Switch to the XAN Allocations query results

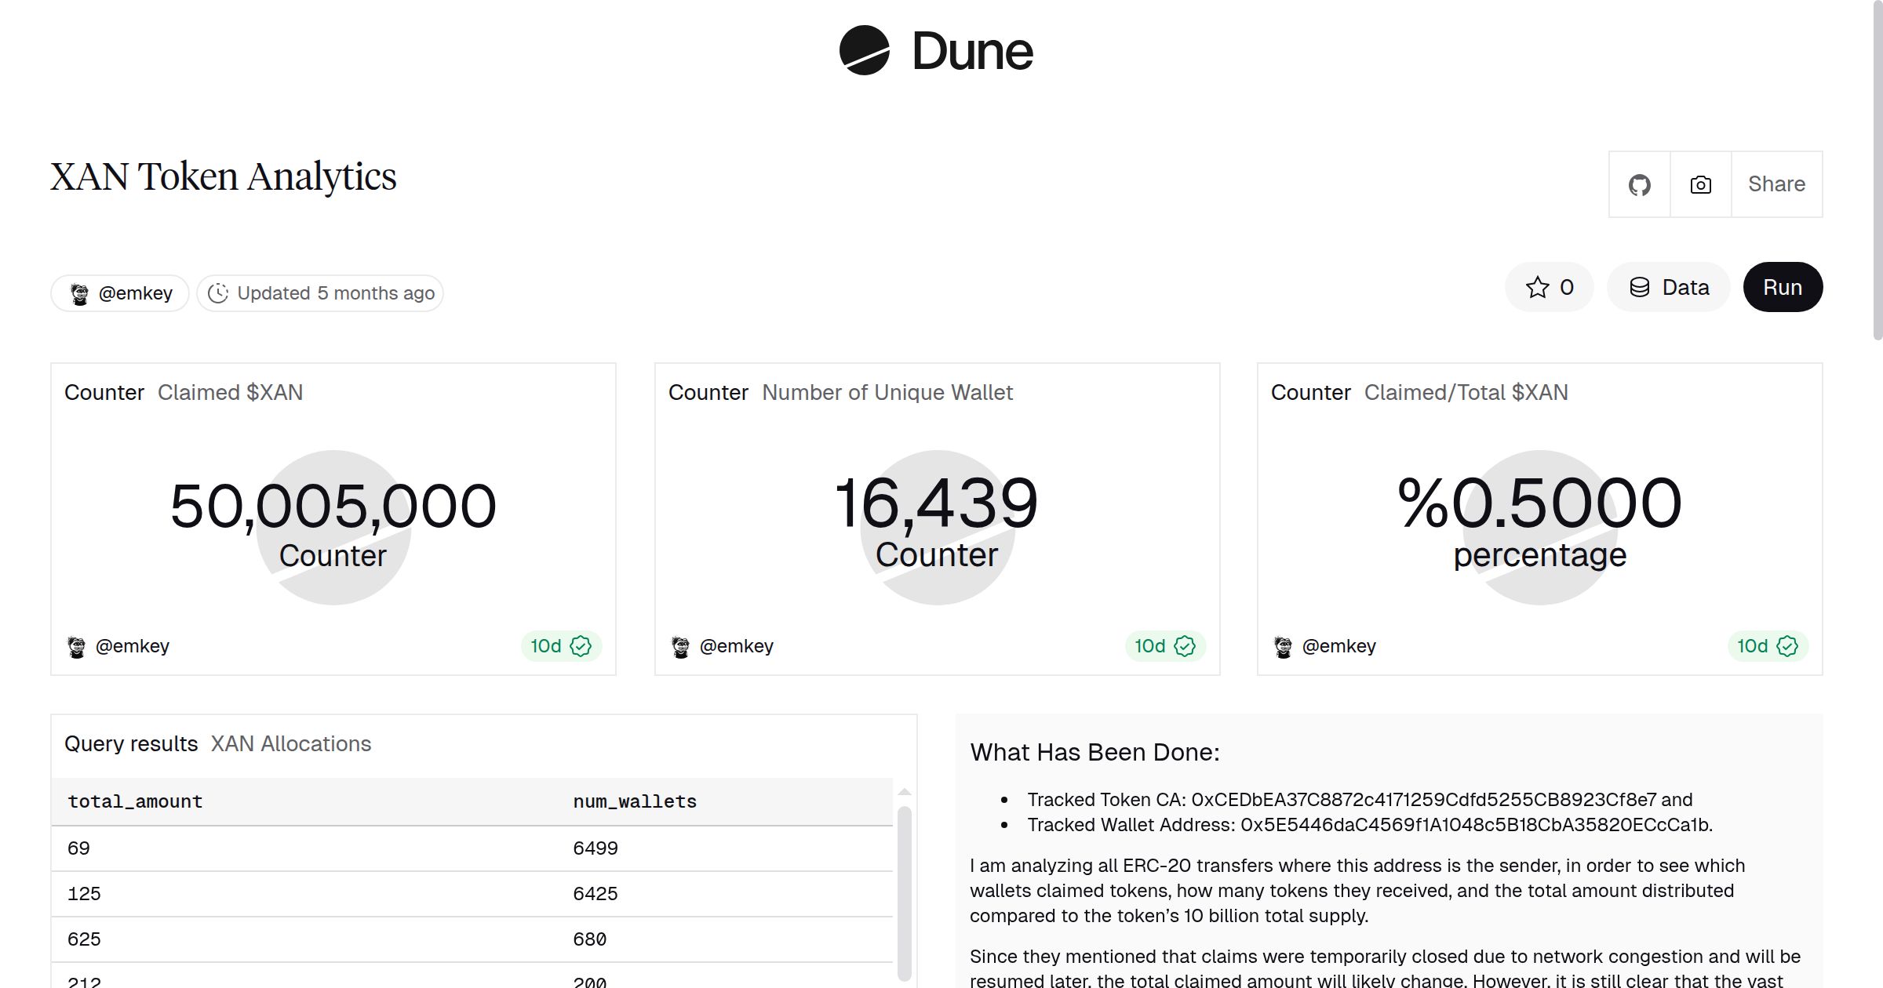pyautogui.click(x=290, y=743)
